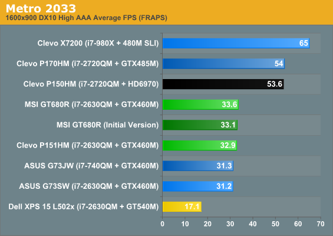Click the value 31.2 on the blue bar
This screenshot has height=236, width=333.
(224, 186)
